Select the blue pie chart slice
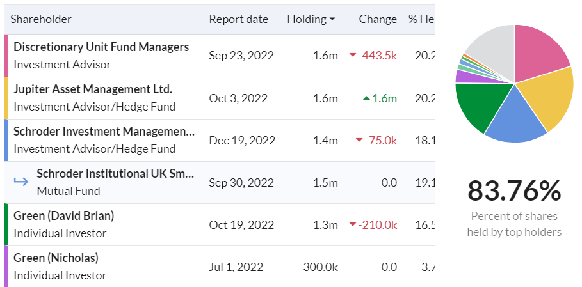 (512, 118)
